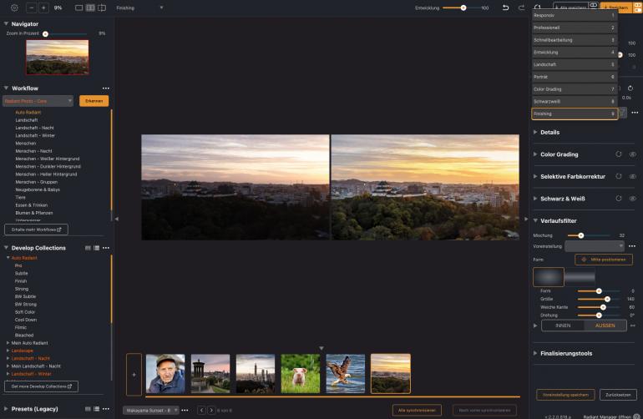
Task: Select AUSSEN in the gradient toggle
Action: click(605, 326)
